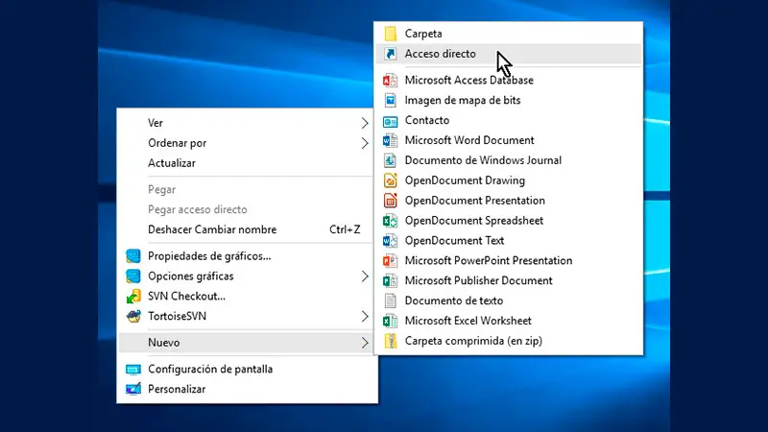This screenshot has height=432, width=768.
Task: Select the Microsoft PowerPoint Presentation icon
Action: (391, 260)
